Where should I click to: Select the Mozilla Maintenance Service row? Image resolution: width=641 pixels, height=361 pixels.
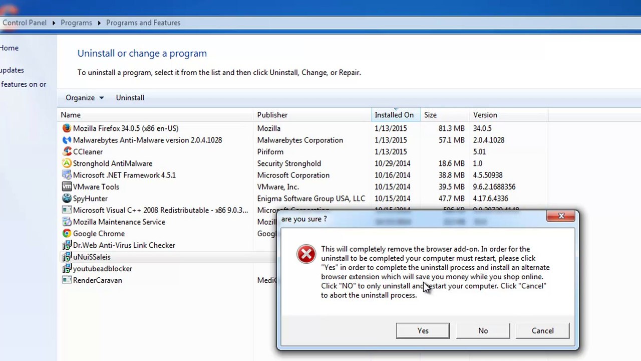pos(119,222)
